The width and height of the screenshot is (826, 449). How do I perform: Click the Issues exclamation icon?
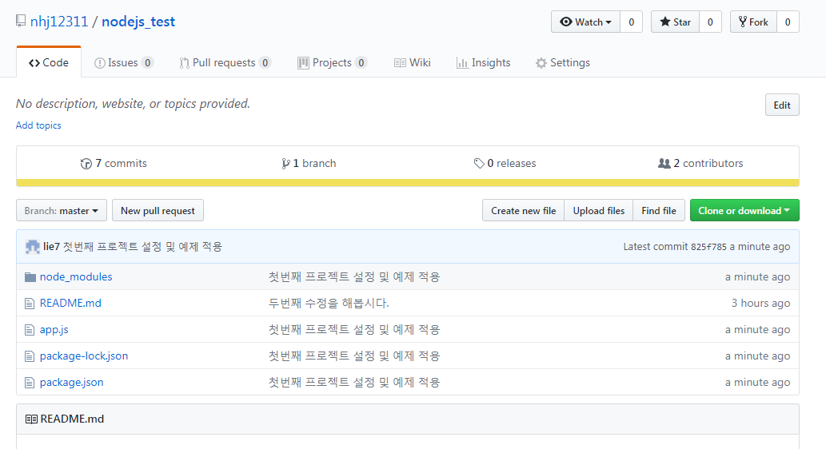click(100, 63)
